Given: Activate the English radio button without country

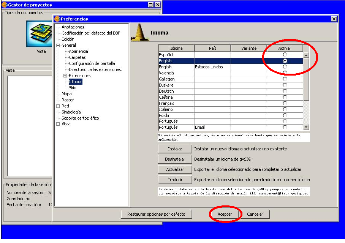Looking at the screenshot, I should pos(285,61).
